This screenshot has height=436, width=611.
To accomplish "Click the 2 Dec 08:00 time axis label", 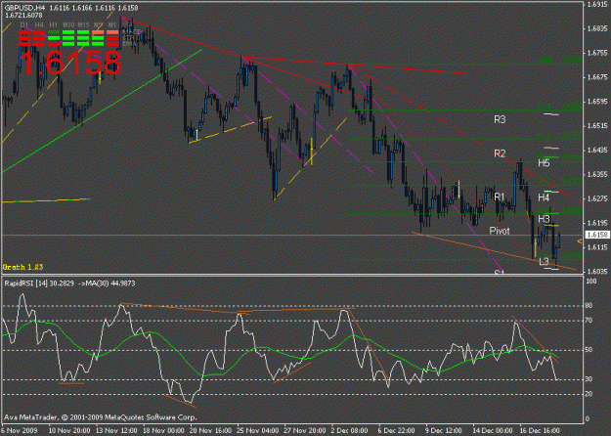I will pos(350,430).
